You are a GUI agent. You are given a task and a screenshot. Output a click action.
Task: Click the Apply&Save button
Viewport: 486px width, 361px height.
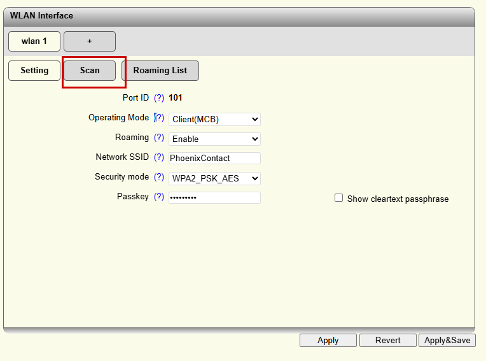447,341
